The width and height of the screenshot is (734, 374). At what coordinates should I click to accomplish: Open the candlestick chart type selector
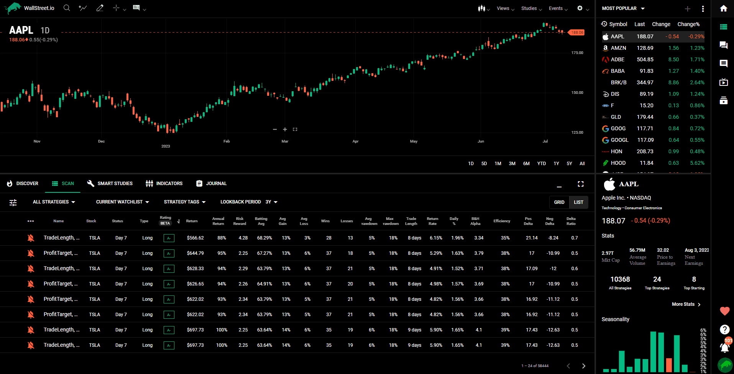tap(481, 8)
